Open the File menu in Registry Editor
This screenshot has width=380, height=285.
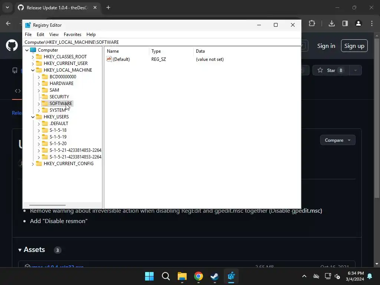(28, 35)
